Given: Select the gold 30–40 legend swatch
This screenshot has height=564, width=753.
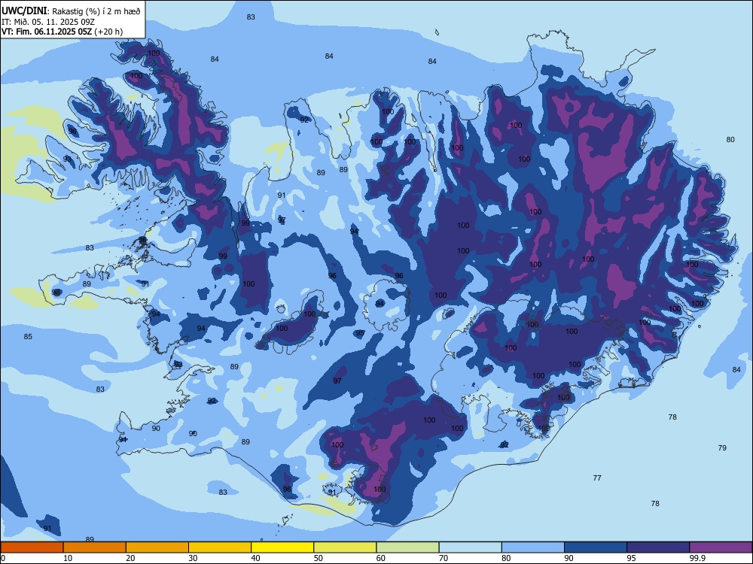Looking at the screenshot, I should (x=220, y=547).
